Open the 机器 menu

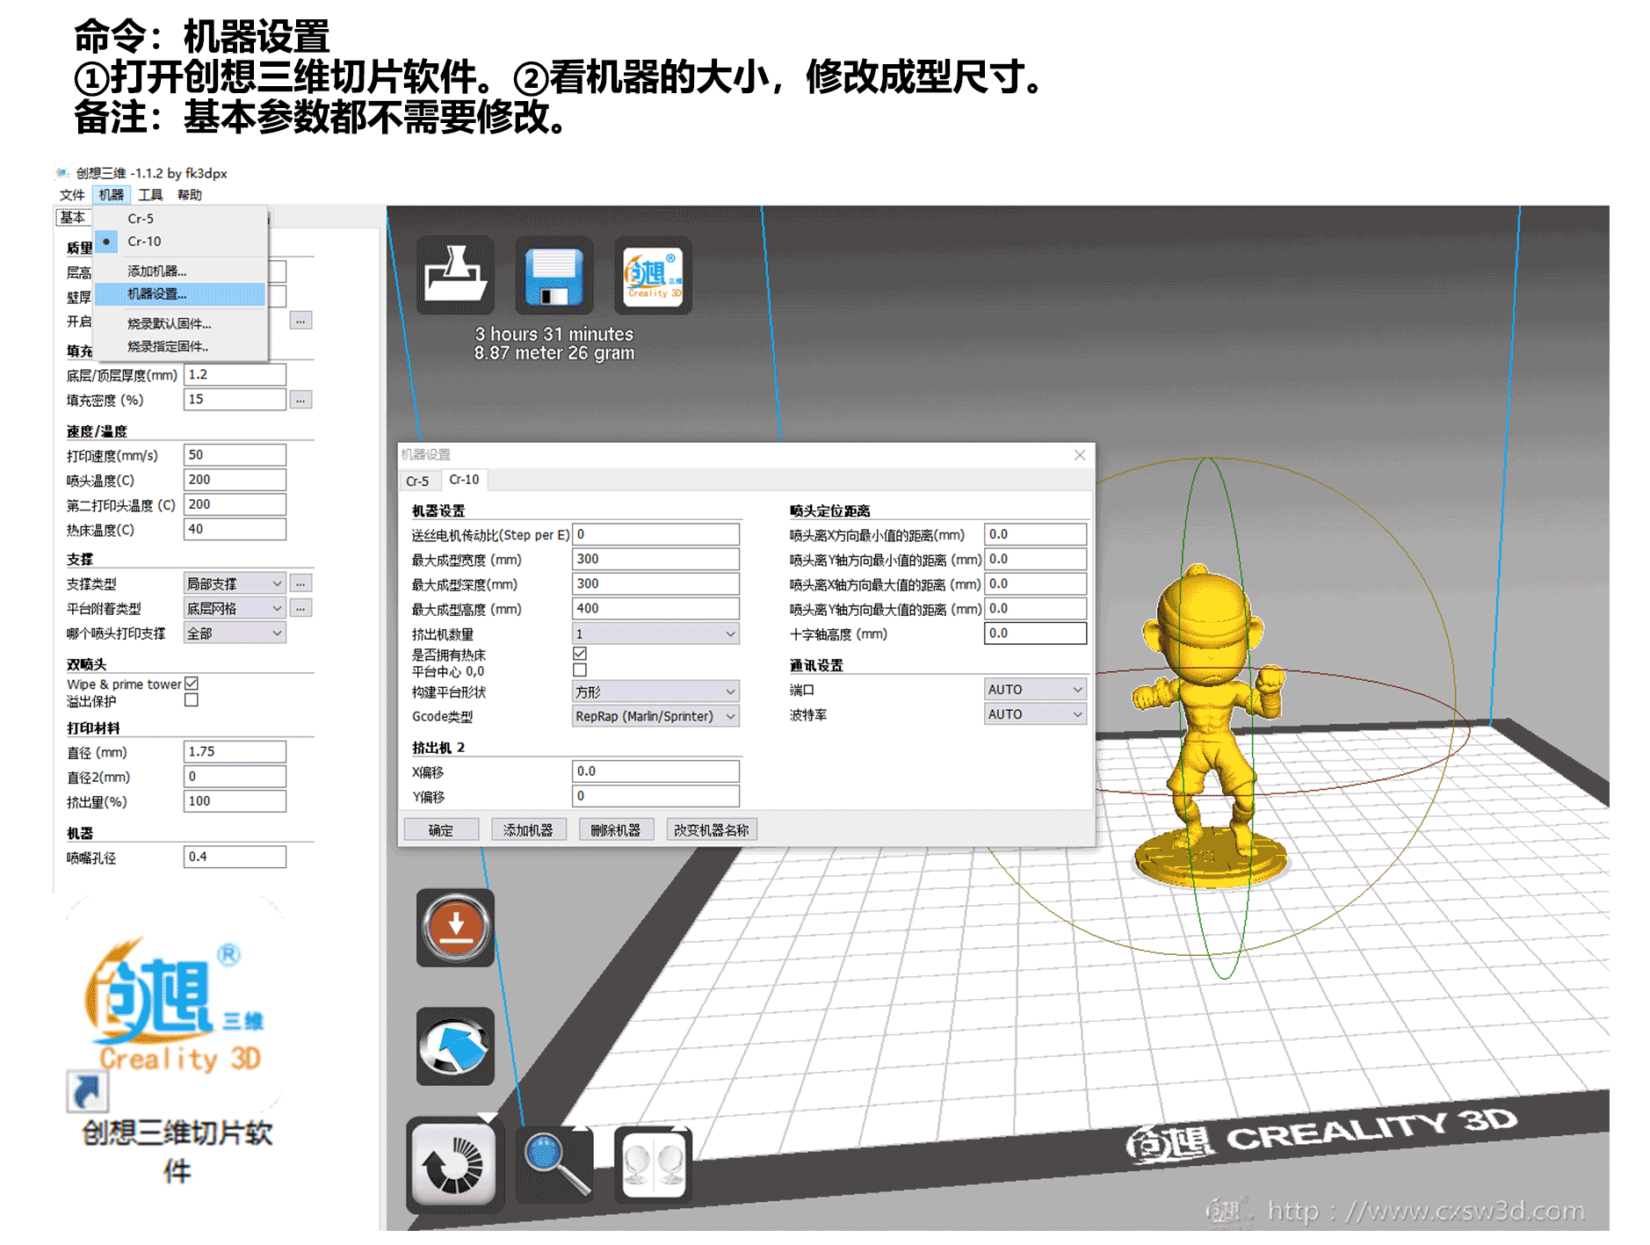point(112,195)
